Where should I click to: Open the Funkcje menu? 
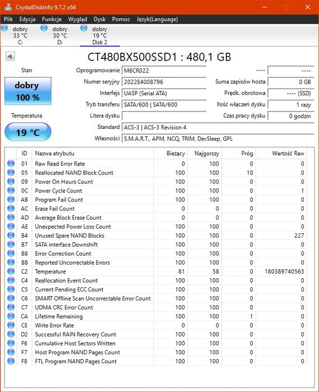tap(52, 19)
